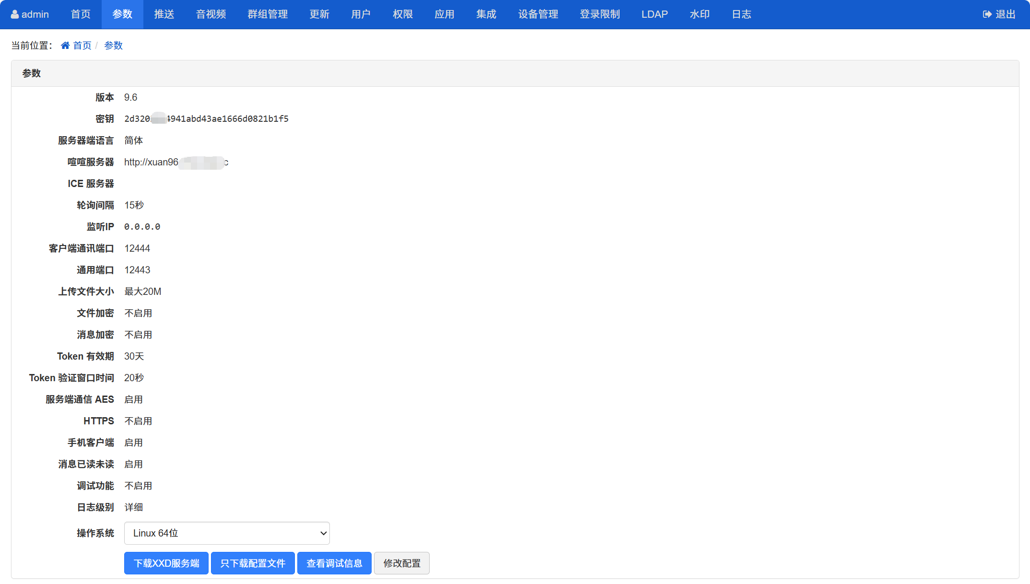Screen dimensions: 1030x584
Task: Open the LDAP settings menu
Action: [x=655, y=14]
